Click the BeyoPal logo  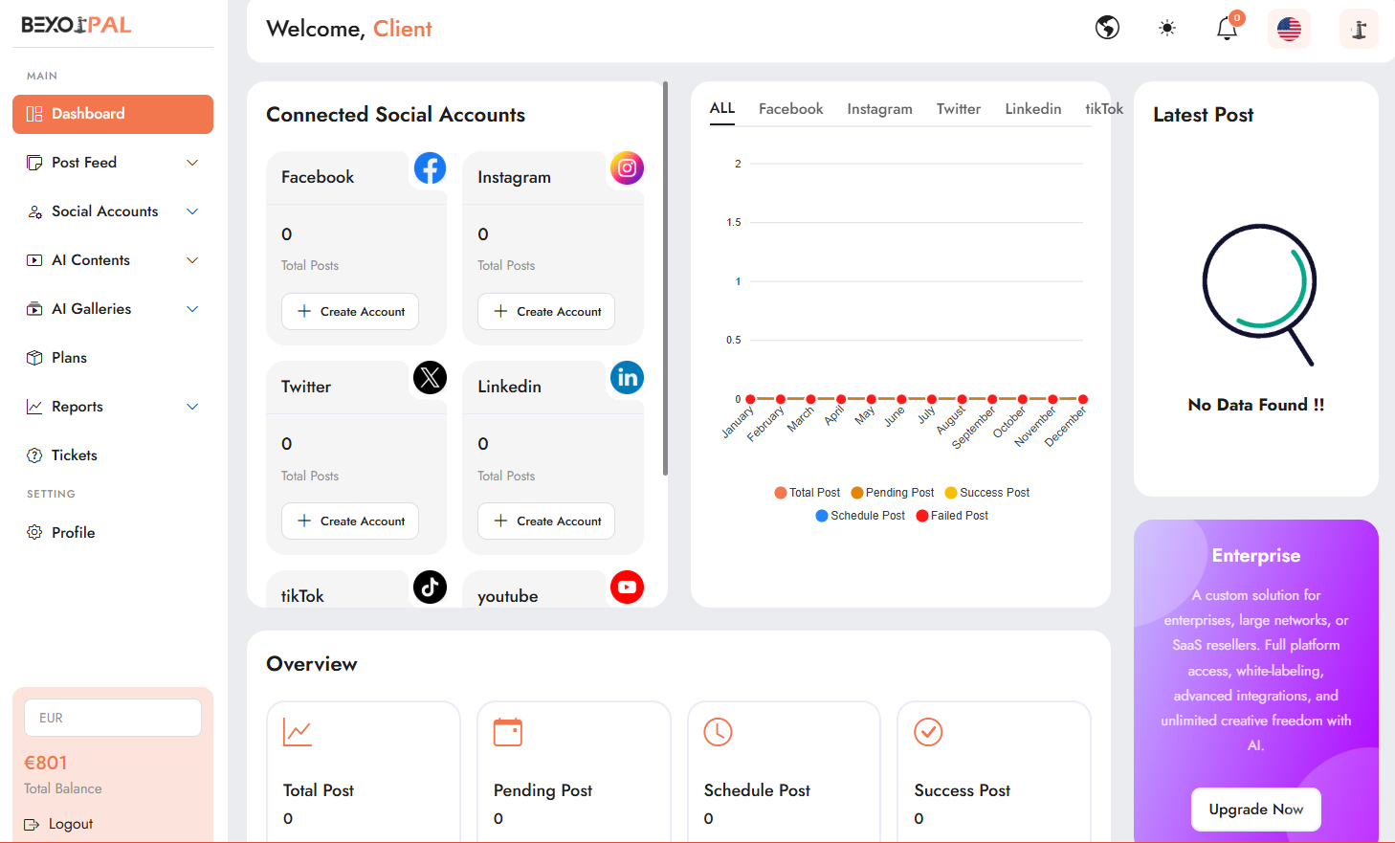[77, 25]
